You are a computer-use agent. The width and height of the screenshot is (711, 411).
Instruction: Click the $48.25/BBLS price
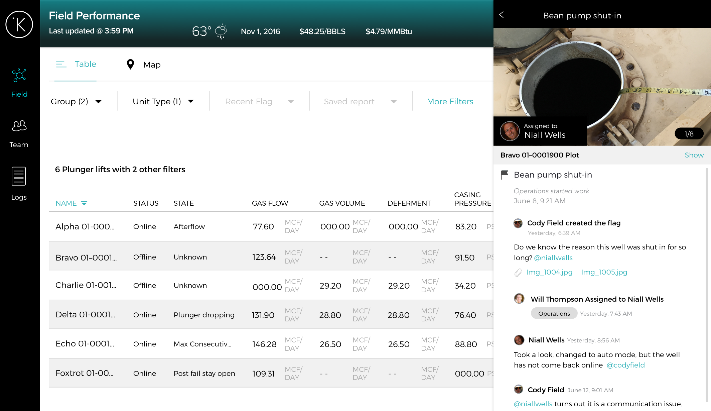(322, 31)
